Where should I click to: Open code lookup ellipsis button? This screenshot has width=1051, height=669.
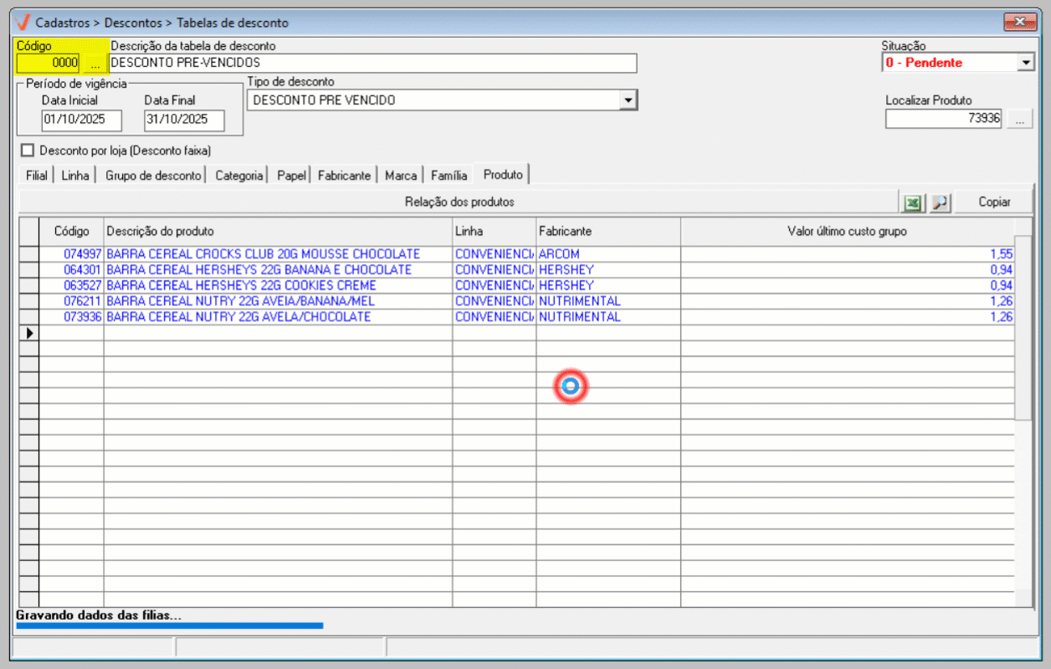pos(95,63)
